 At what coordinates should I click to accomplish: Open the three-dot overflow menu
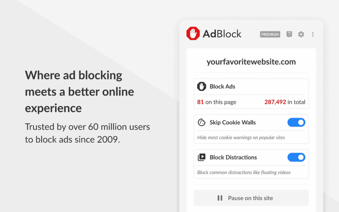313,34
